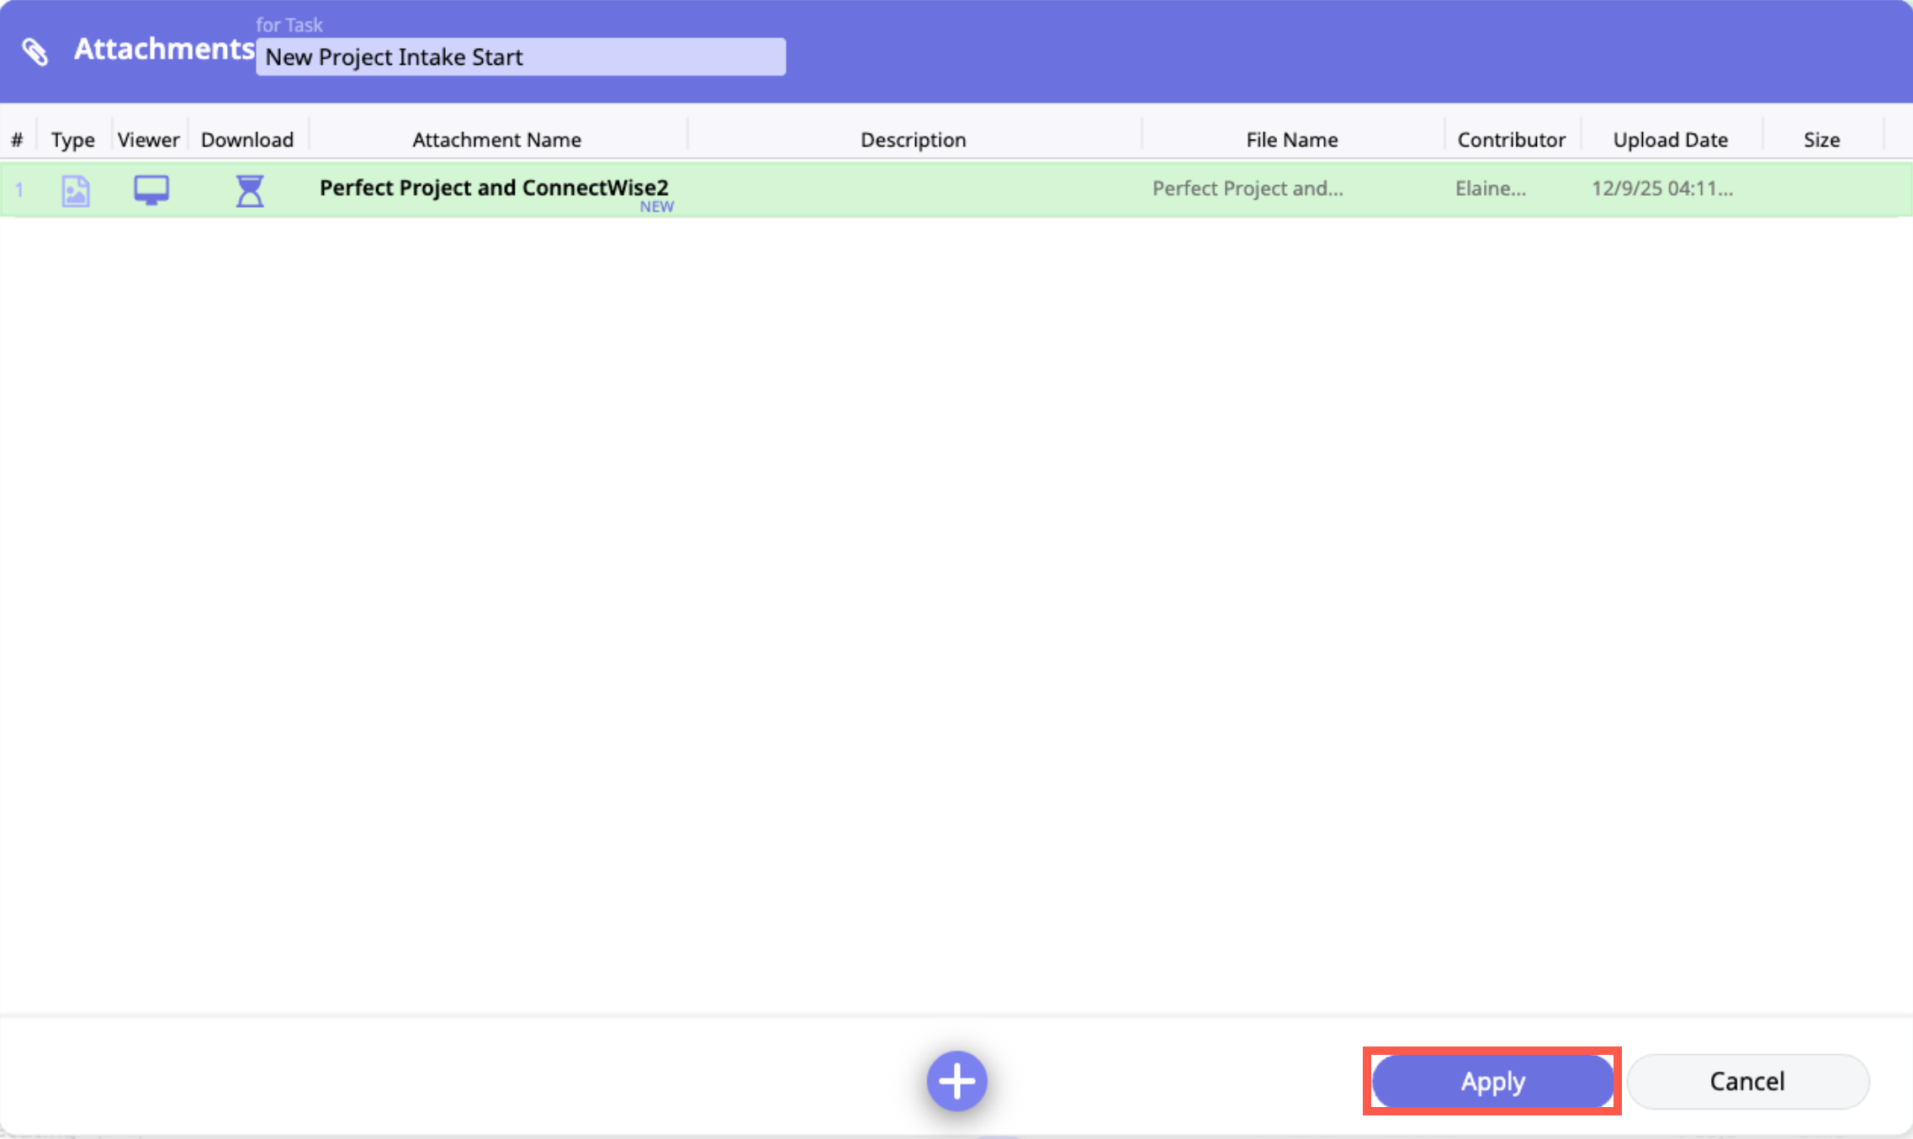This screenshot has height=1139, width=1913.
Task: Sort by Upload Date column header
Action: pos(1670,140)
